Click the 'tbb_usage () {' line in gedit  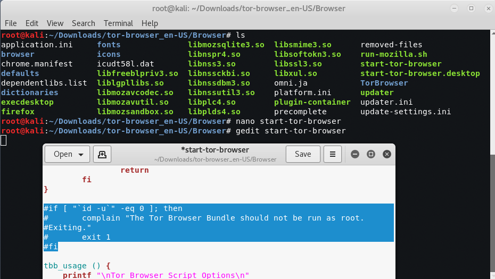[77, 266]
